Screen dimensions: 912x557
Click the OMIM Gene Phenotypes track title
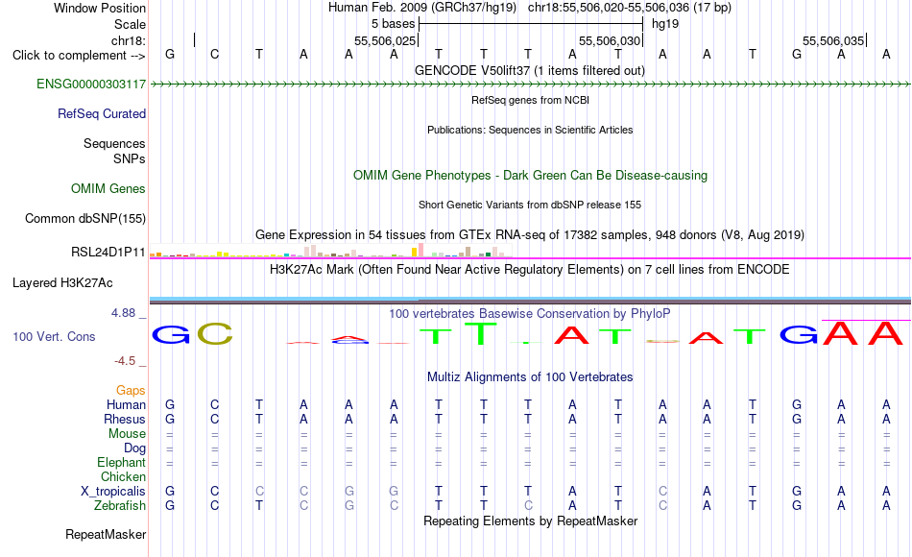pos(530,175)
